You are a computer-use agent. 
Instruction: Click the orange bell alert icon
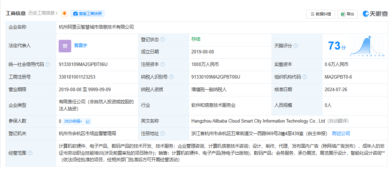(64, 14)
